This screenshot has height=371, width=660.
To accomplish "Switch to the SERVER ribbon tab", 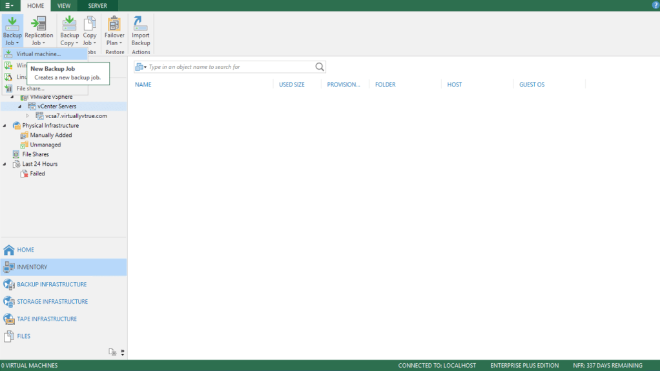I will (98, 6).
